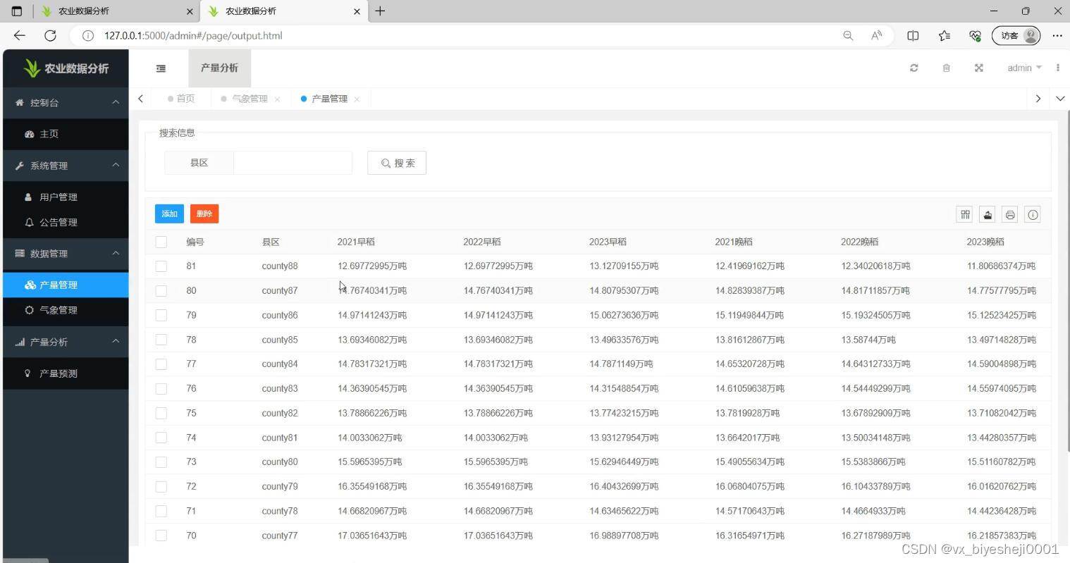Click the trash icon to clear tabs
The width and height of the screenshot is (1070, 563).
pos(946,68)
